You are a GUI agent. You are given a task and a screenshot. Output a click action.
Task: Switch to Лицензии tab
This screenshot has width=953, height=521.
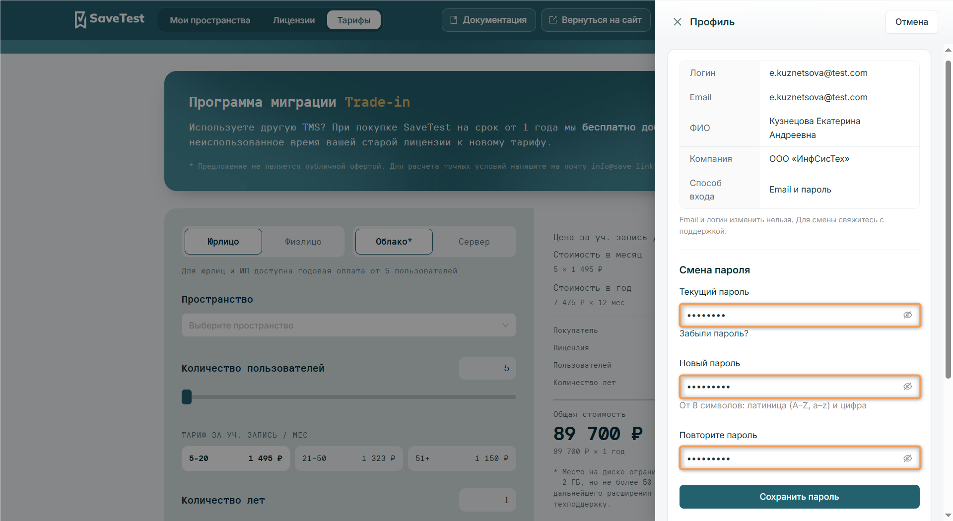coord(294,20)
